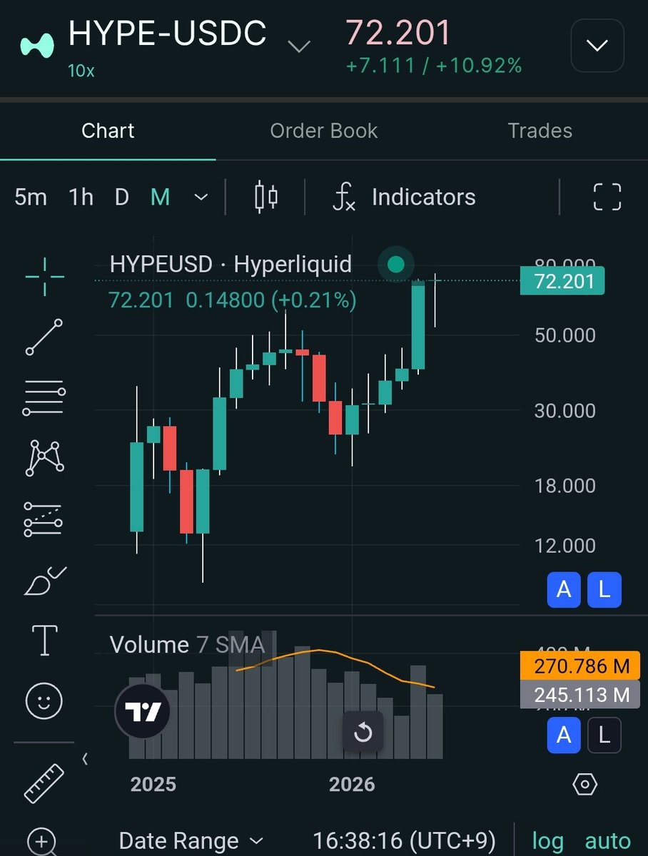Enter fullscreen chart mode
Image resolution: width=648 pixels, height=856 pixels.
(x=607, y=197)
